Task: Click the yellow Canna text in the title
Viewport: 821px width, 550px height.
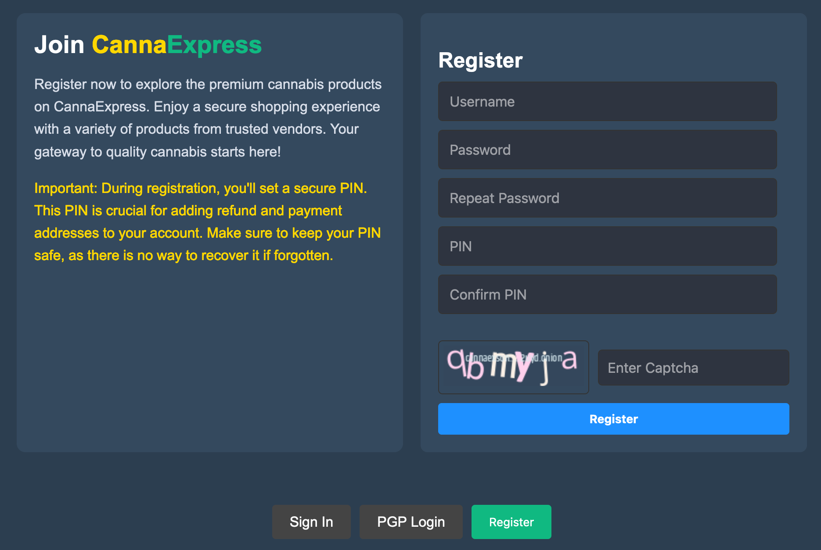Action: click(x=129, y=45)
